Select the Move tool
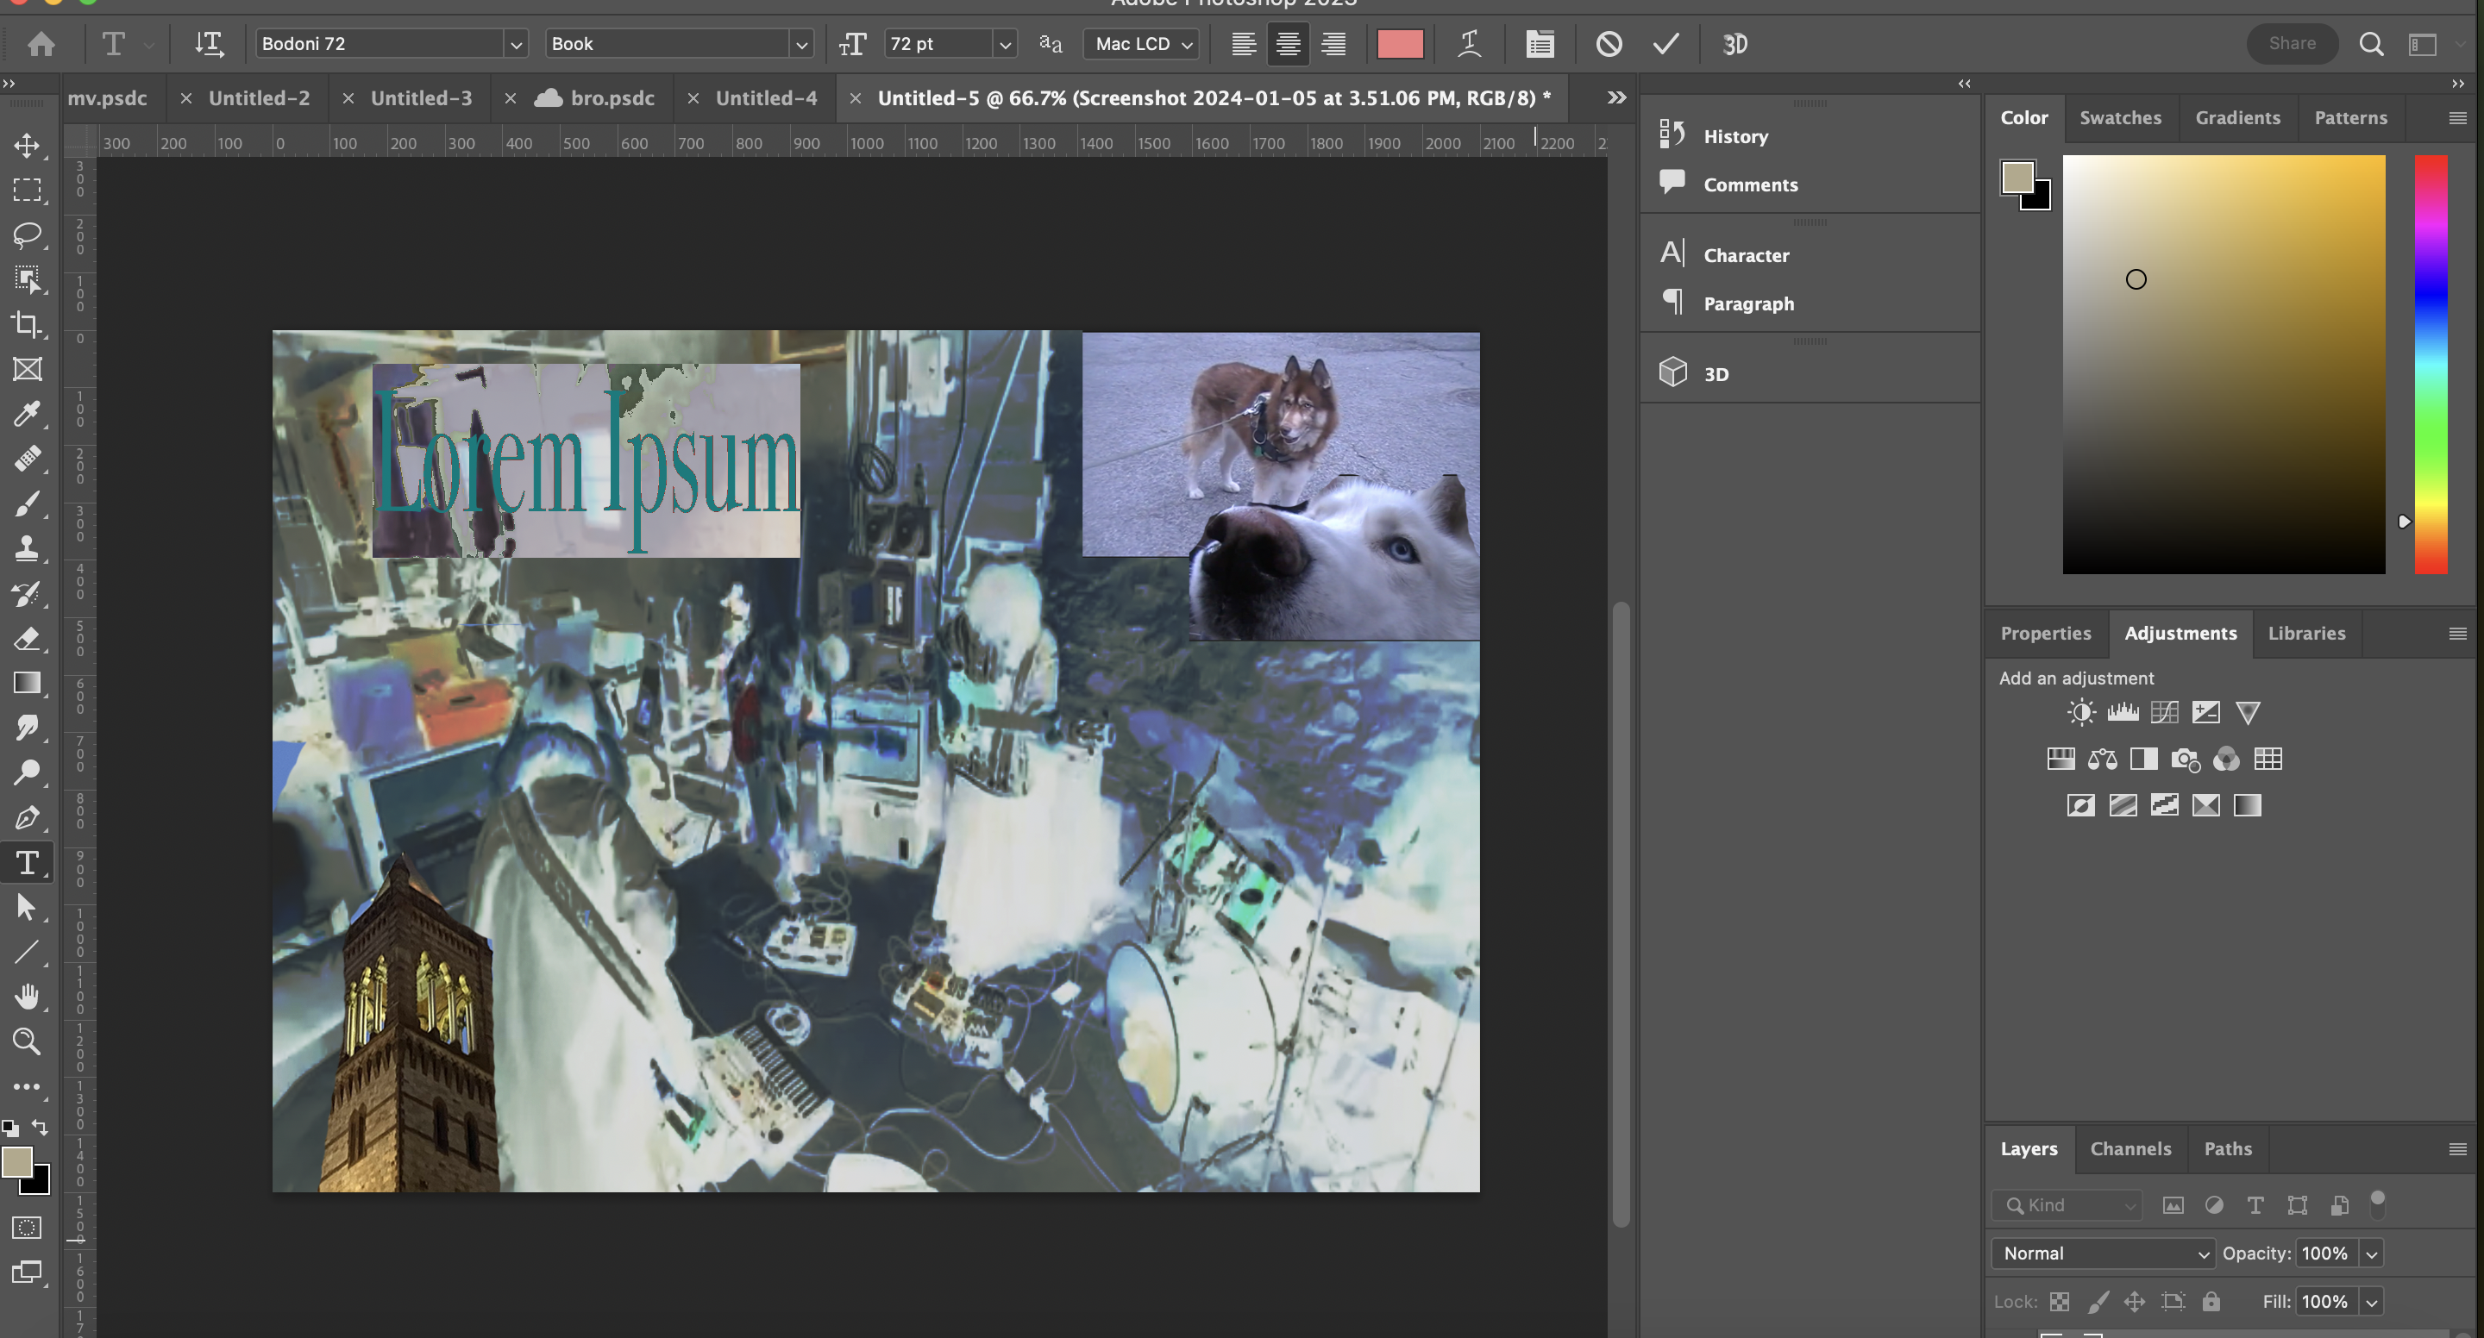 coord(27,146)
